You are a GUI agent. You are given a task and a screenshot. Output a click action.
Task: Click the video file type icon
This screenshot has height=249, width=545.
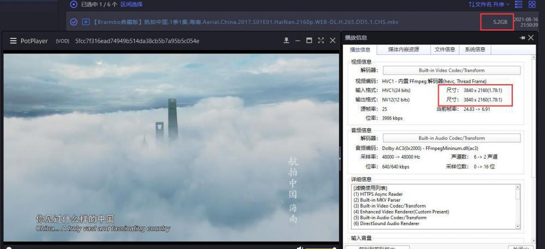(86, 22)
